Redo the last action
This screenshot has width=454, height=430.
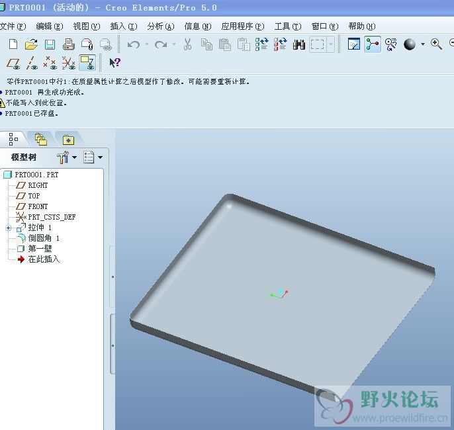(161, 44)
